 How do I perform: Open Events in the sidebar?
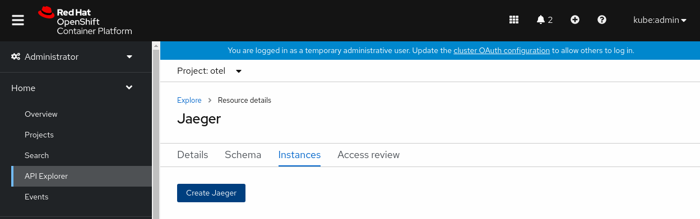36,197
